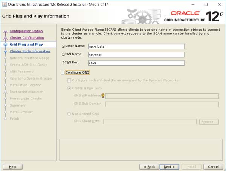The width and height of the screenshot is (226, 171).
Task: Click the Install button
Action: coord(191,167)
